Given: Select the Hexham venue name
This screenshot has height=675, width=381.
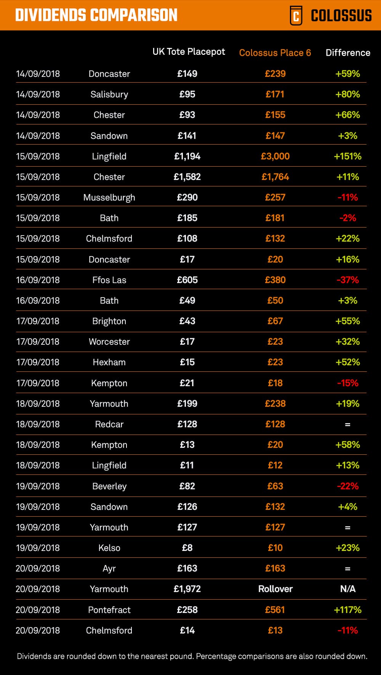Looking at the screenshot, I should click(109, 362).
